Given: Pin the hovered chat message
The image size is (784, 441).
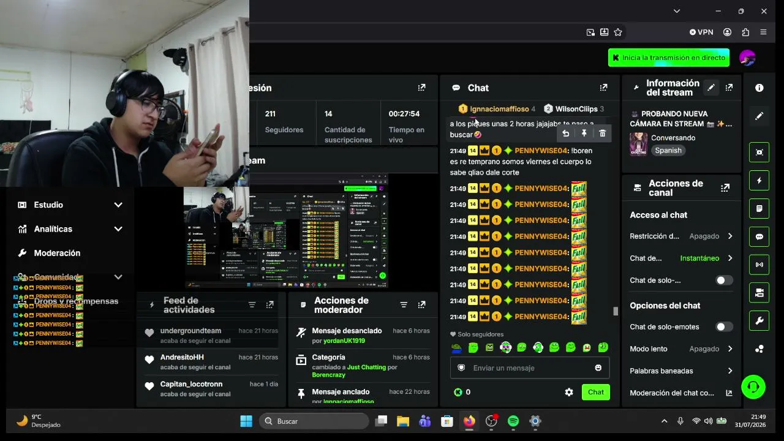Looking at the screenshot, I should coord(584,133).
